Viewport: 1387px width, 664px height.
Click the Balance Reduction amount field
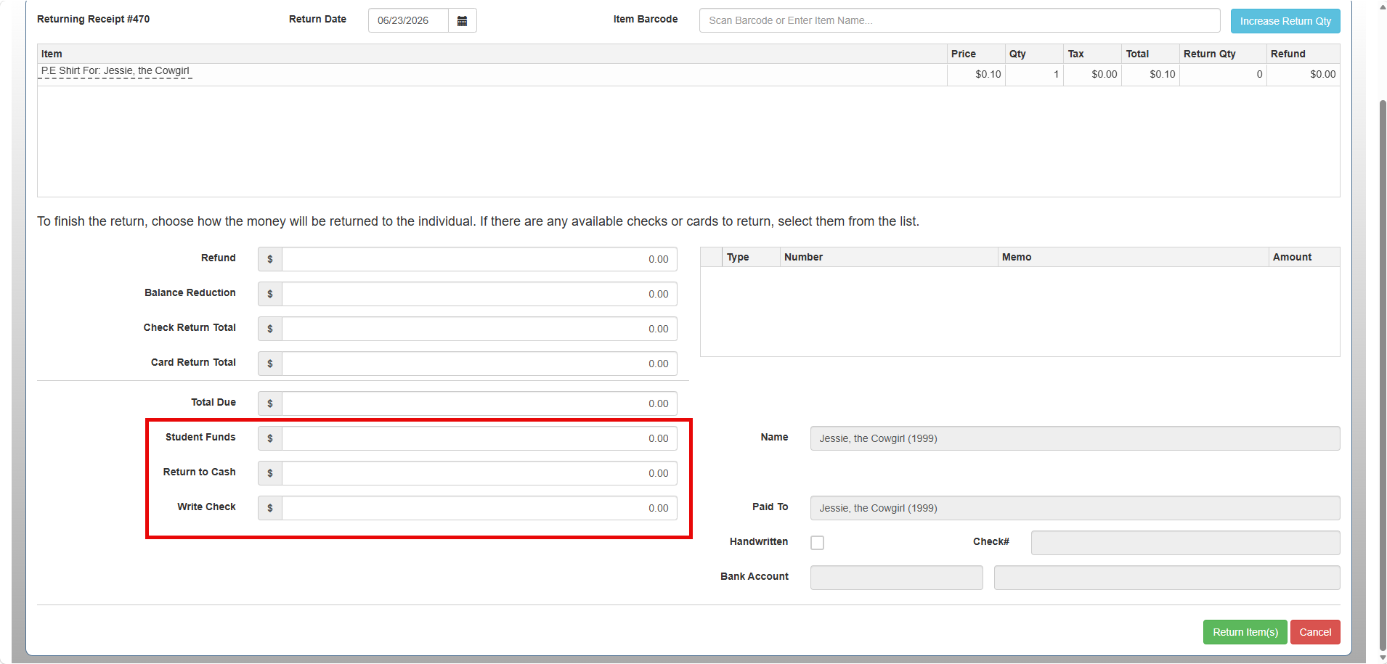[479, 294]
